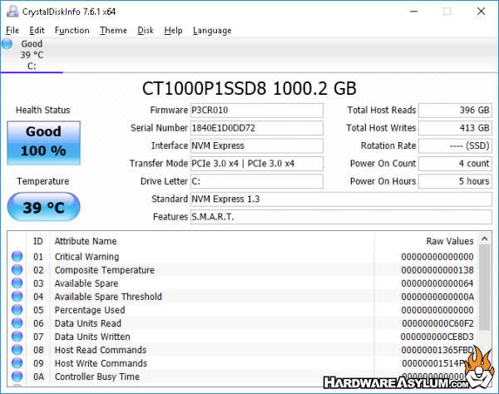Viewport: 499px width, 394px height.
Task: Open the Theme menu
Action: click(x=113, y=31)
